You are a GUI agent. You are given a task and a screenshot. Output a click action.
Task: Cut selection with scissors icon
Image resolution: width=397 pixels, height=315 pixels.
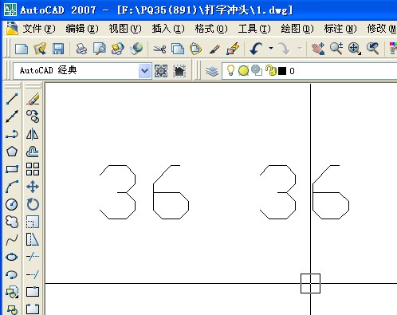pos(159,49)
